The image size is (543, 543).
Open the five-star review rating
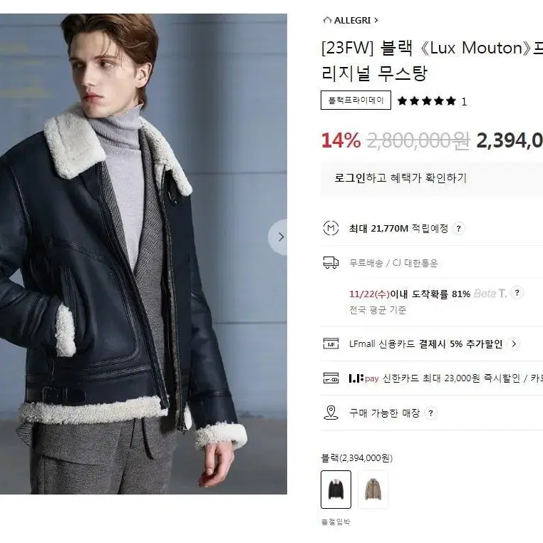click(x=427, y=101)
